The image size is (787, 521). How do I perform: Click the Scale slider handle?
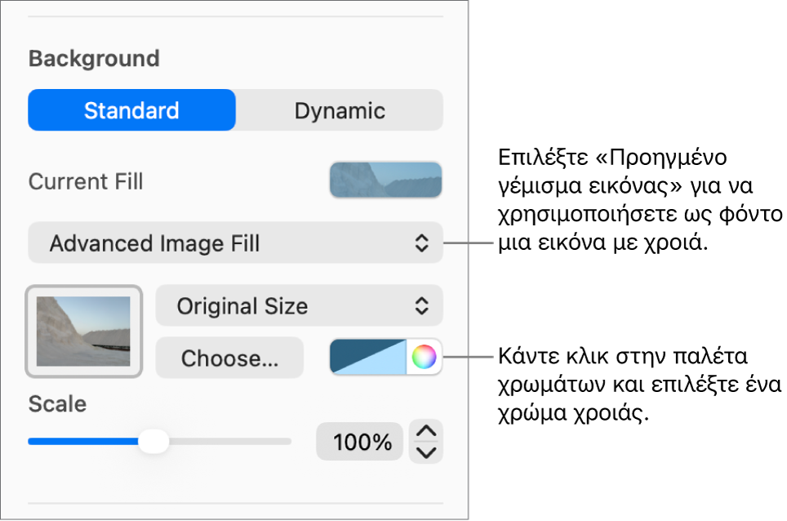coord(153,442)
